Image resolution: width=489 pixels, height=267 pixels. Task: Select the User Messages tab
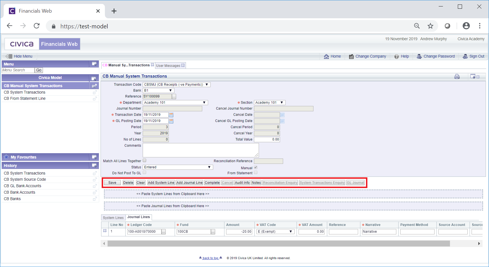[168, 65]
